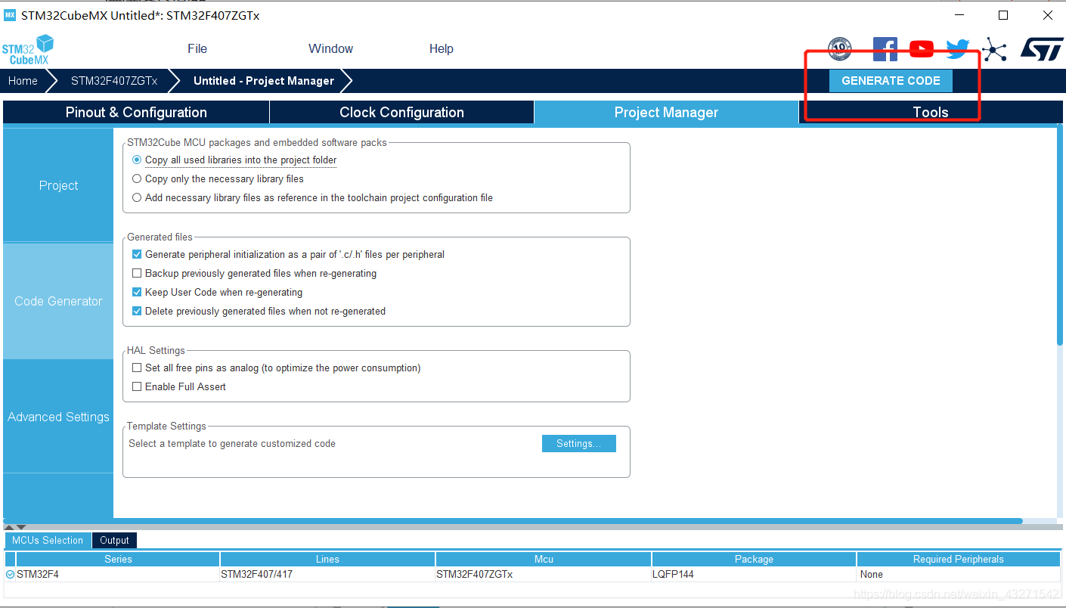Switch to Pinout & Configuration tab
Viewport: 1066px width, 608px height.
pos(136,113)
